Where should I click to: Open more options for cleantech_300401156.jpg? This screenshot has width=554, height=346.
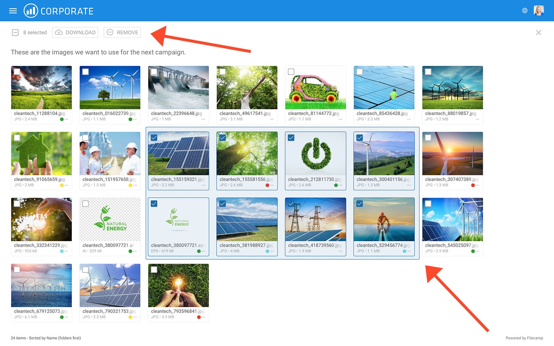[409, 185]
